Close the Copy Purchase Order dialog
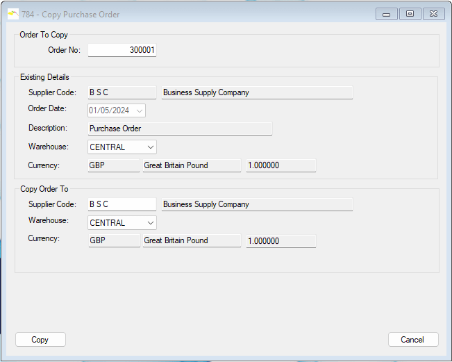The width and height of the screenshot is (452, 362). click(x=433, y=14)
